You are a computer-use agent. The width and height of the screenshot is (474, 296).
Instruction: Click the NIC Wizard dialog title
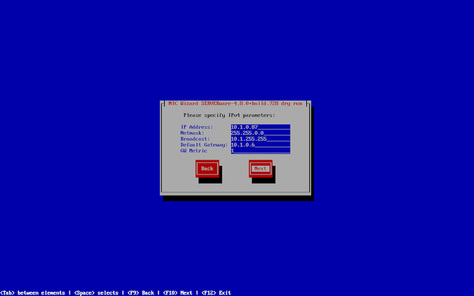[x=235, y=103]
